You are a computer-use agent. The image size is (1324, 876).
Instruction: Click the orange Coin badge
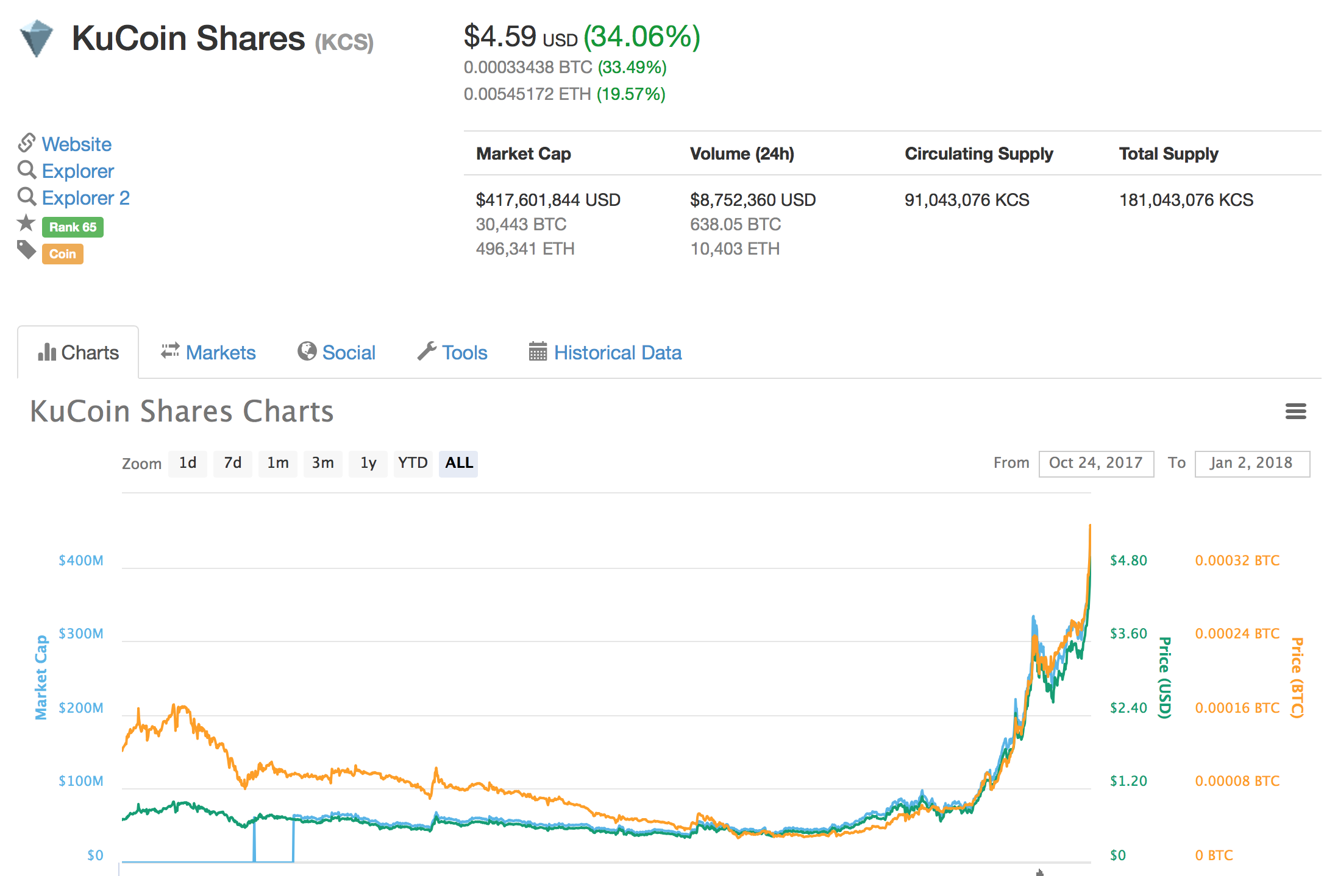pos(63,254)
